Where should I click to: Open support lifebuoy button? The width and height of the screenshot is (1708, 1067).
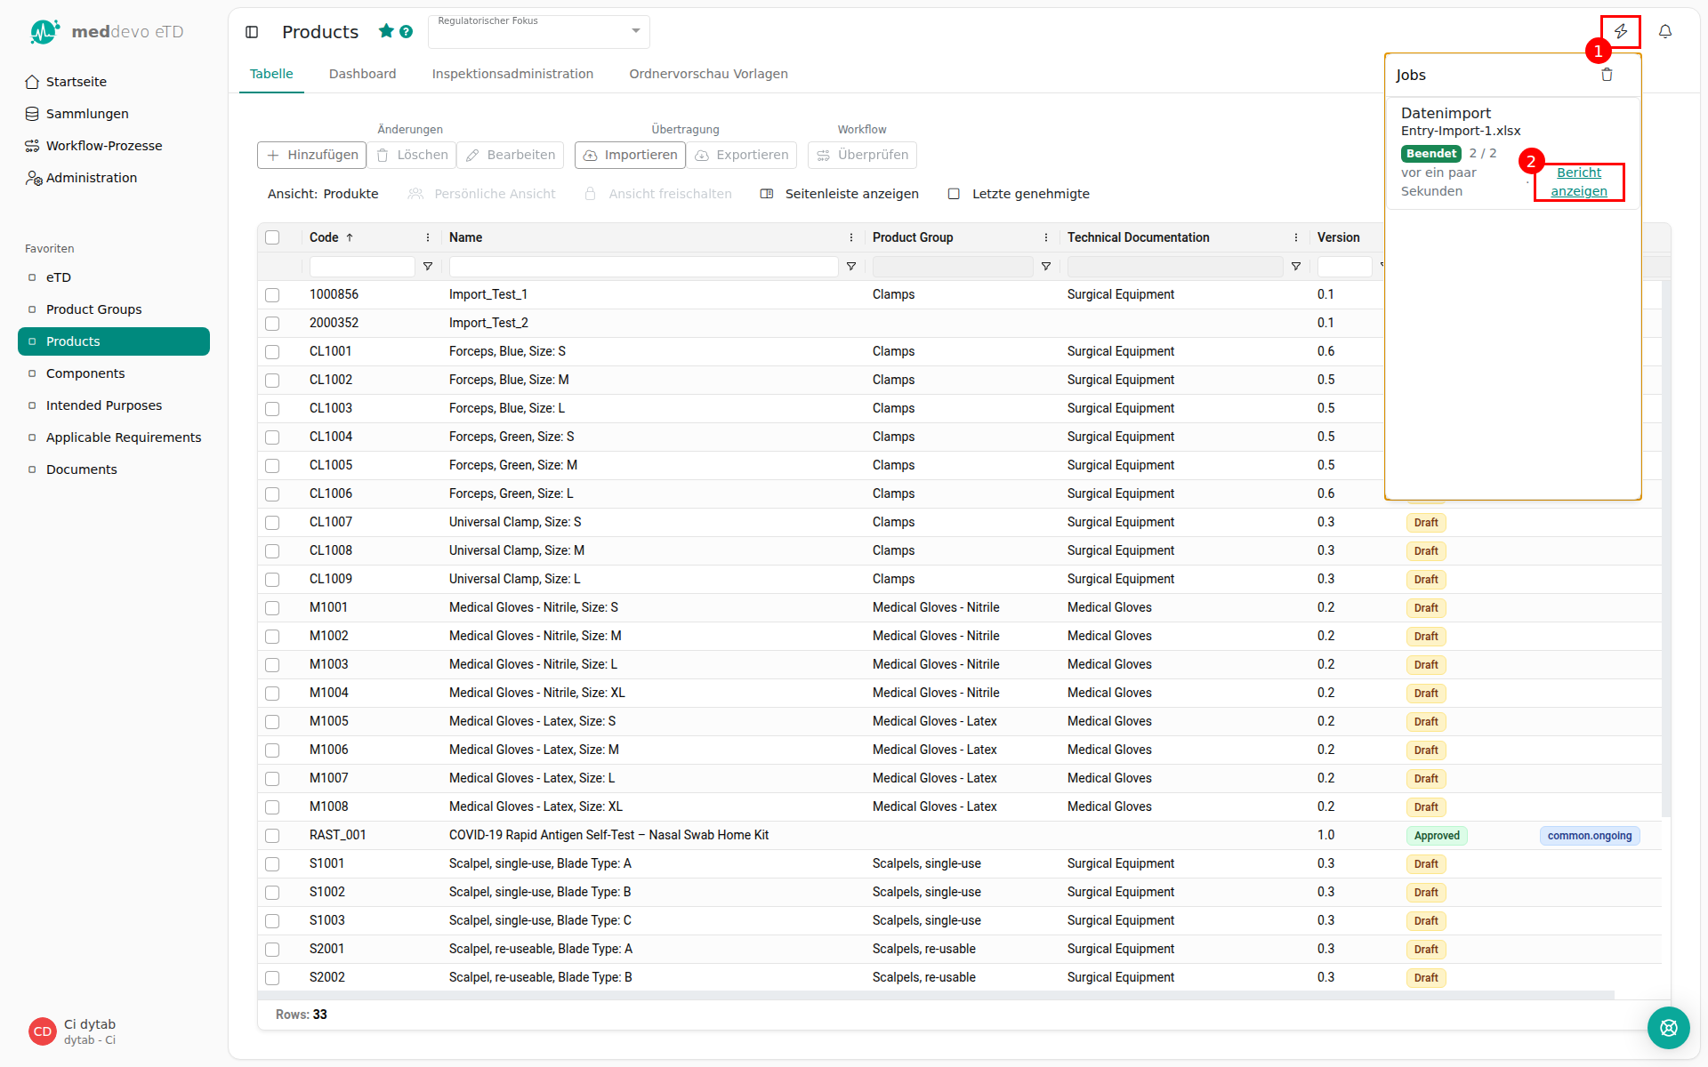pyautogui.click(x=1668, y=1028)
